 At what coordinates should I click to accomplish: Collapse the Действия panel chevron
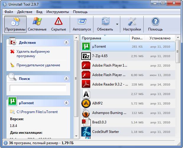point(66,42)
